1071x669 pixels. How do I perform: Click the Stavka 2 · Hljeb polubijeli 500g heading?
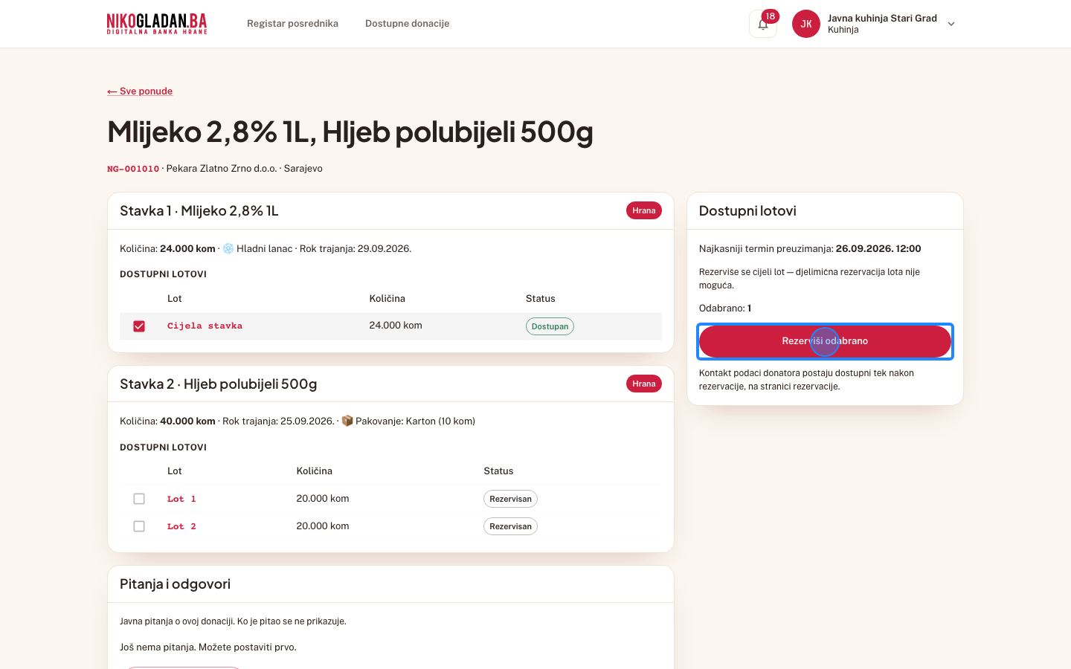[219, 384]
